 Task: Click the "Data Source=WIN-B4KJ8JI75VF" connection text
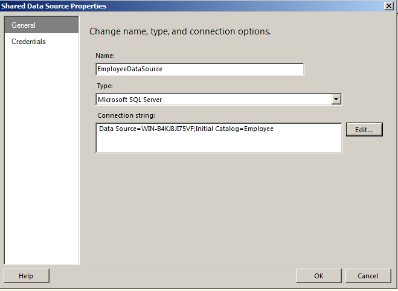147,129
